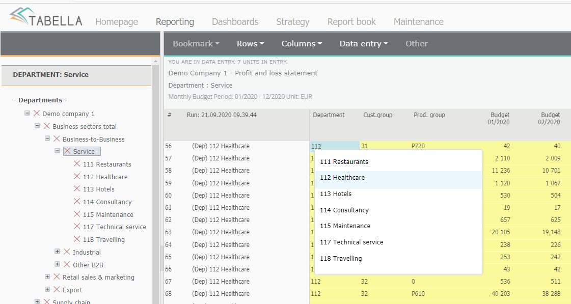Click the Department cell in row 56
Screen dimensions: 571x304
(335, 146)
